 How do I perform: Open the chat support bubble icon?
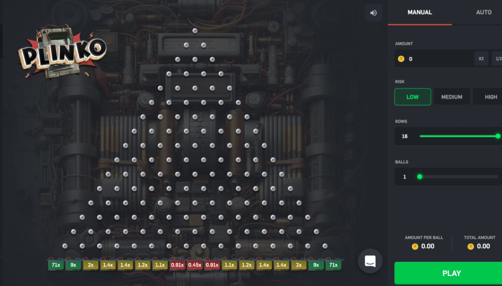(370, 260)
